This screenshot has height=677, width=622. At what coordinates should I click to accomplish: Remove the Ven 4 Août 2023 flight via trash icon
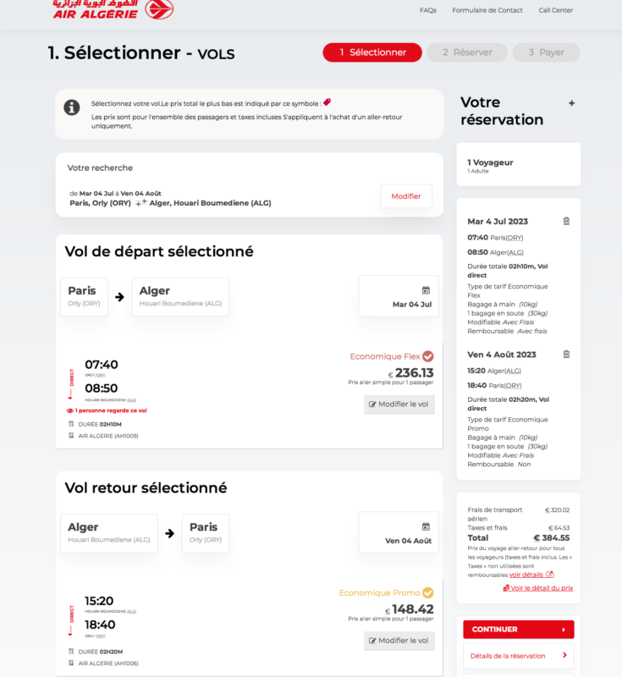click(566, 354)
